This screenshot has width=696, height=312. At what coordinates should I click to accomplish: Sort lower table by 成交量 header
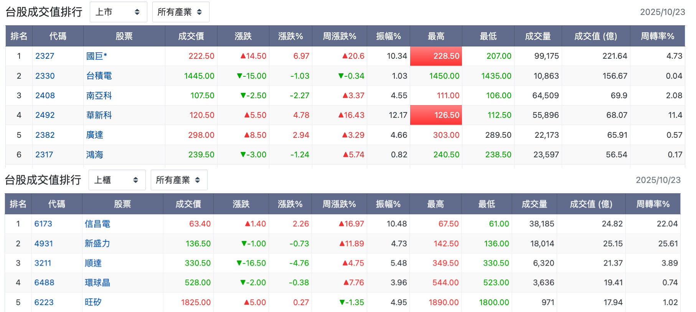click(x=534, y=204)
